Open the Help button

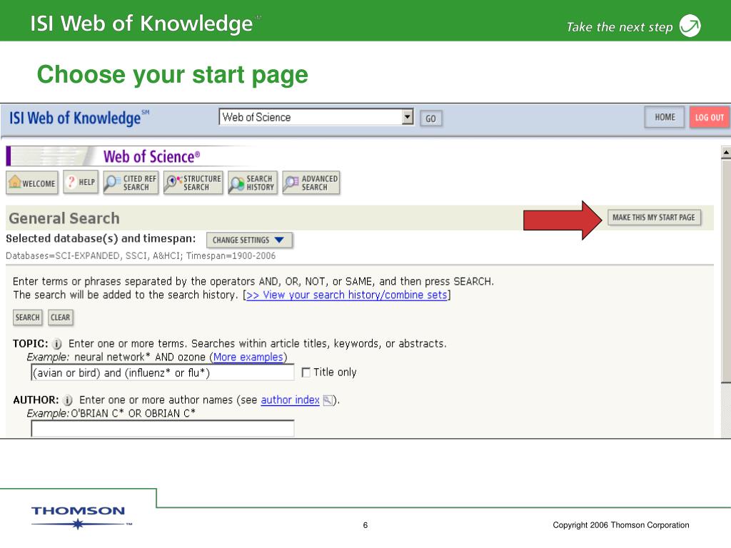[x=81, y=182]
